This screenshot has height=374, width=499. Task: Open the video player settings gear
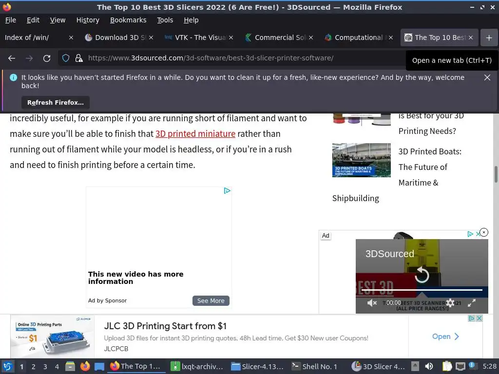coord(450,303)
